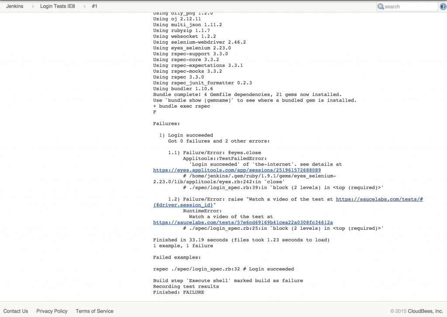Image resolution: width=447 pixels, height=317 pixels.
Task: Read the Terms of Service
Action: pyautogui.click(x=94, y=311)
